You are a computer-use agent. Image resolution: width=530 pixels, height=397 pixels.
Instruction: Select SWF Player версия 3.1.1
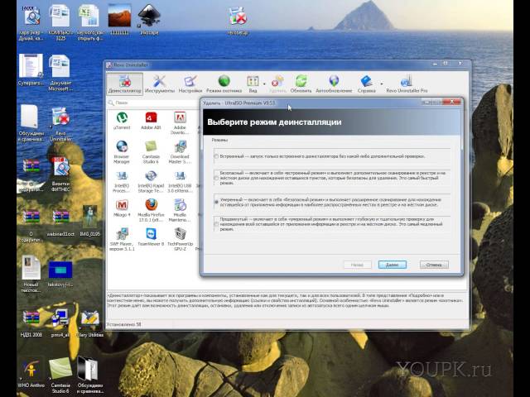pyautogui.click(x=122, y=239)
